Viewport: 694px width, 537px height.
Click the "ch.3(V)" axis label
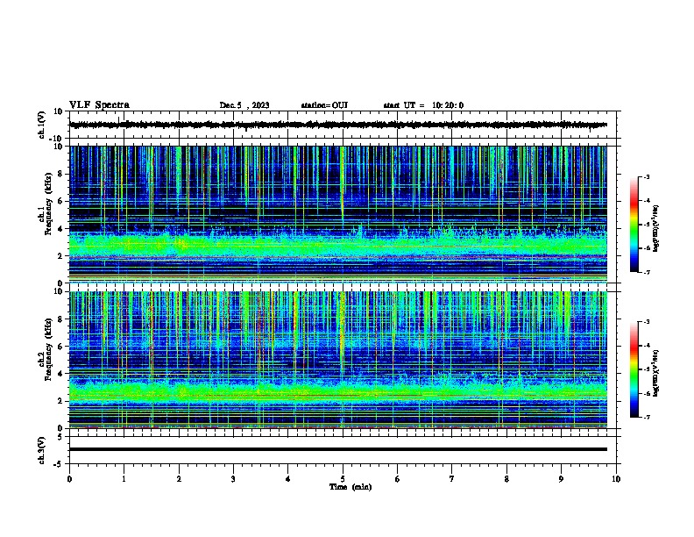[x=42, y=450]
